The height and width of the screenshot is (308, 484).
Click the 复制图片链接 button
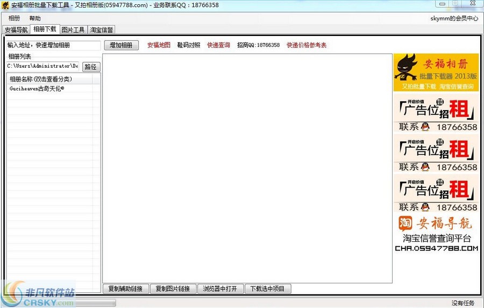coord(173,289)
